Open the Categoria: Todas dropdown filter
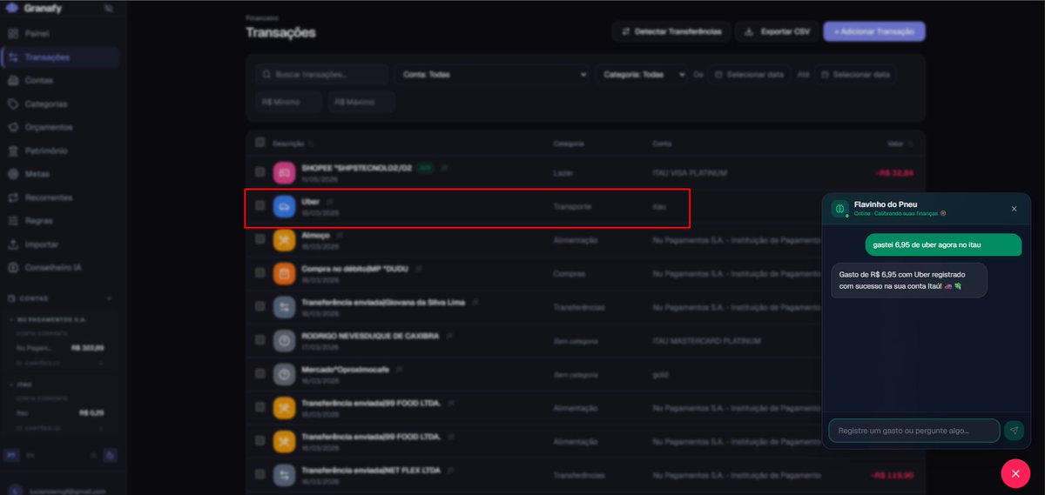Image resolution: width=1045 pixels, height=495 pixels. [642, 75]
